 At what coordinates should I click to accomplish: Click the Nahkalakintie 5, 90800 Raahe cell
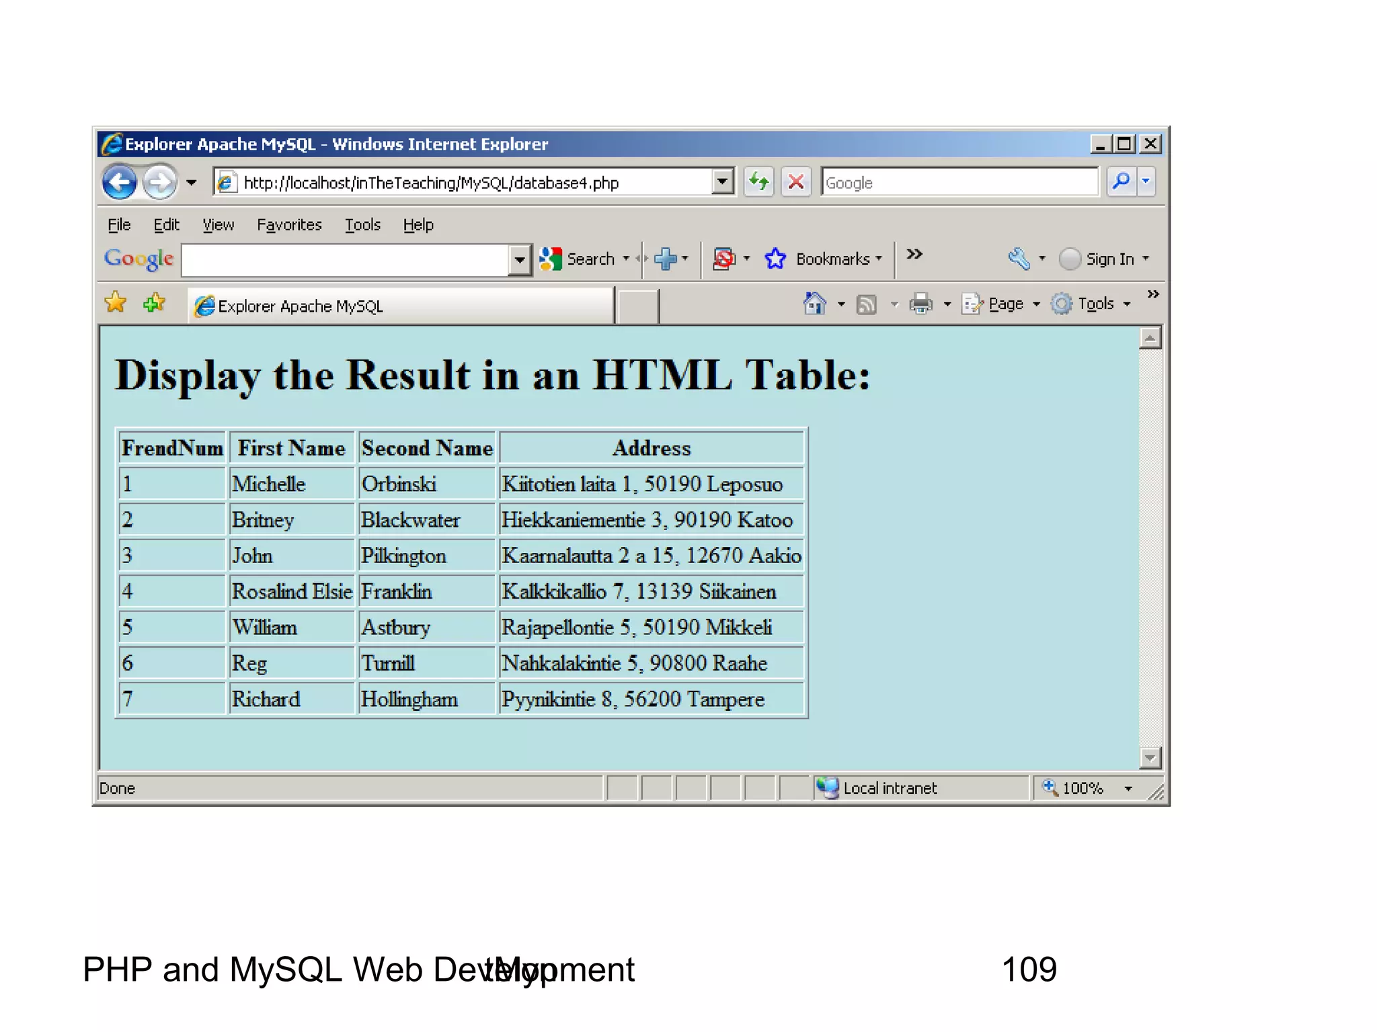(652, 663)
